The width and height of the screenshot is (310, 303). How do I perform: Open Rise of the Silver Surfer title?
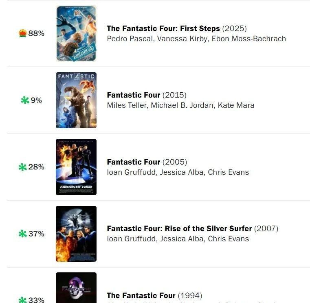click(193, 229)
